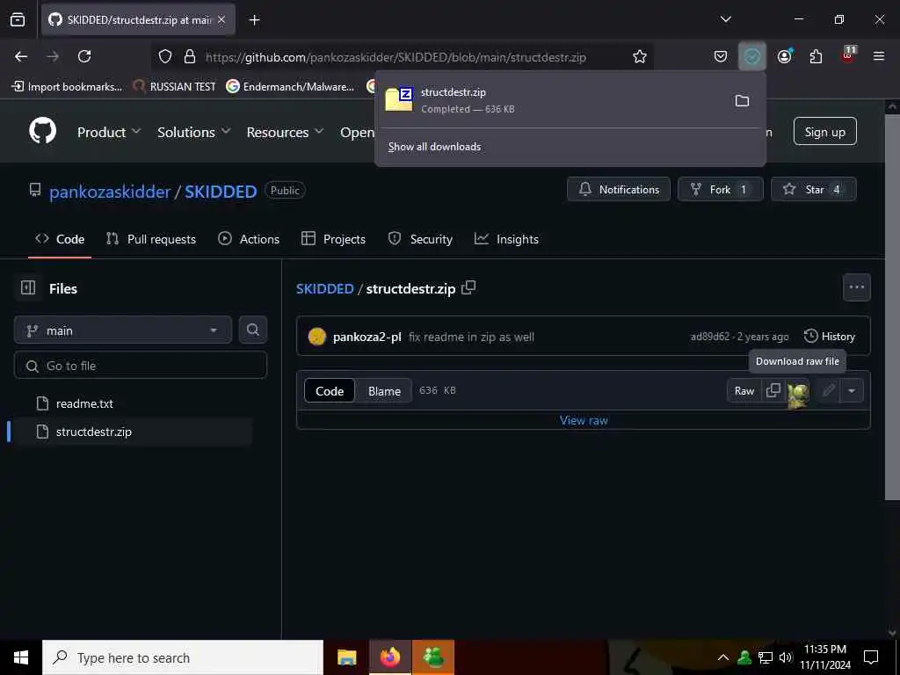Screen dimensions: 900x675
Task: Click the Firefox View icon in tab bar
Action: pos(18,20)
